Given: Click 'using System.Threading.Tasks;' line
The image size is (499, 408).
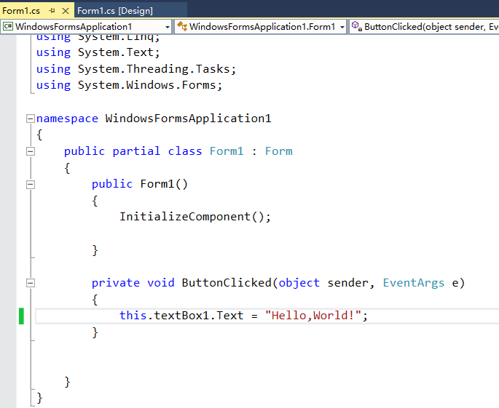Looking at the screenshot, I should tap(136, 69).
